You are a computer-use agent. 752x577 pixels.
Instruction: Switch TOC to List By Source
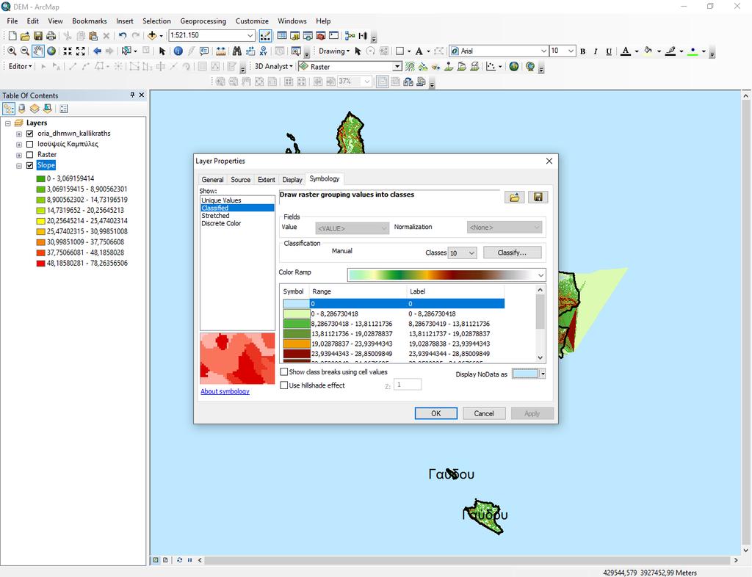click(21, 109)
